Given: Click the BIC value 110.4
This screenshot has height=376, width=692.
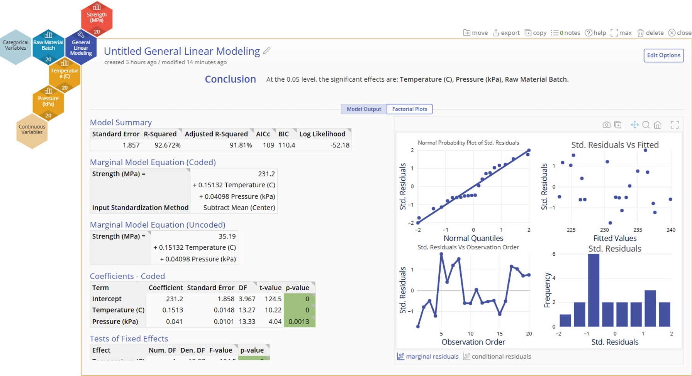Looking at the screenshot, I should click(287, 145).
